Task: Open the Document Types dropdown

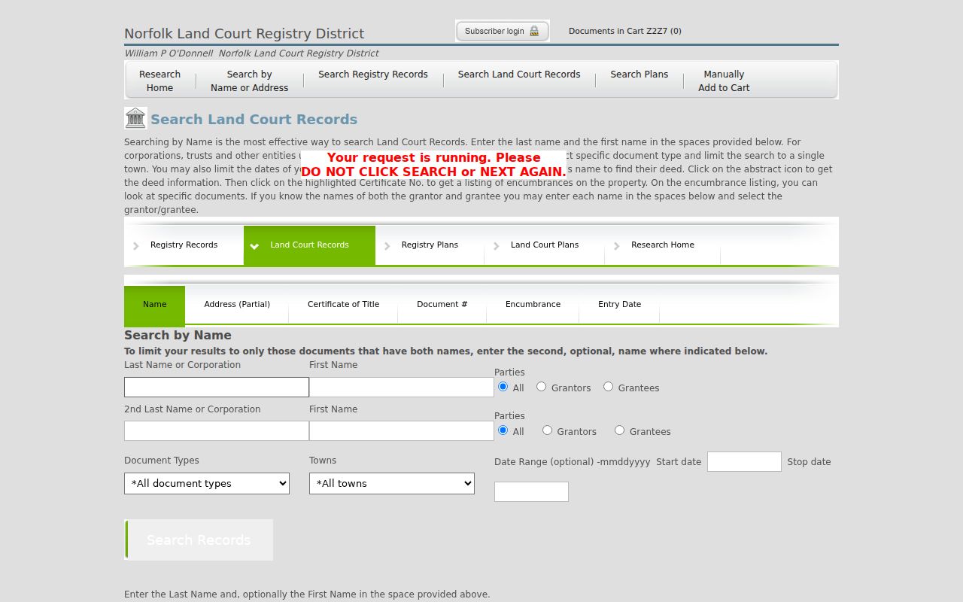Action: pyautogui.click(x=207, y=483)
